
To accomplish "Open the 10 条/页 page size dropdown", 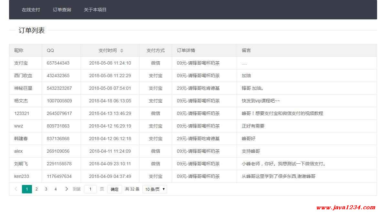I will click(x=155, y=189).
